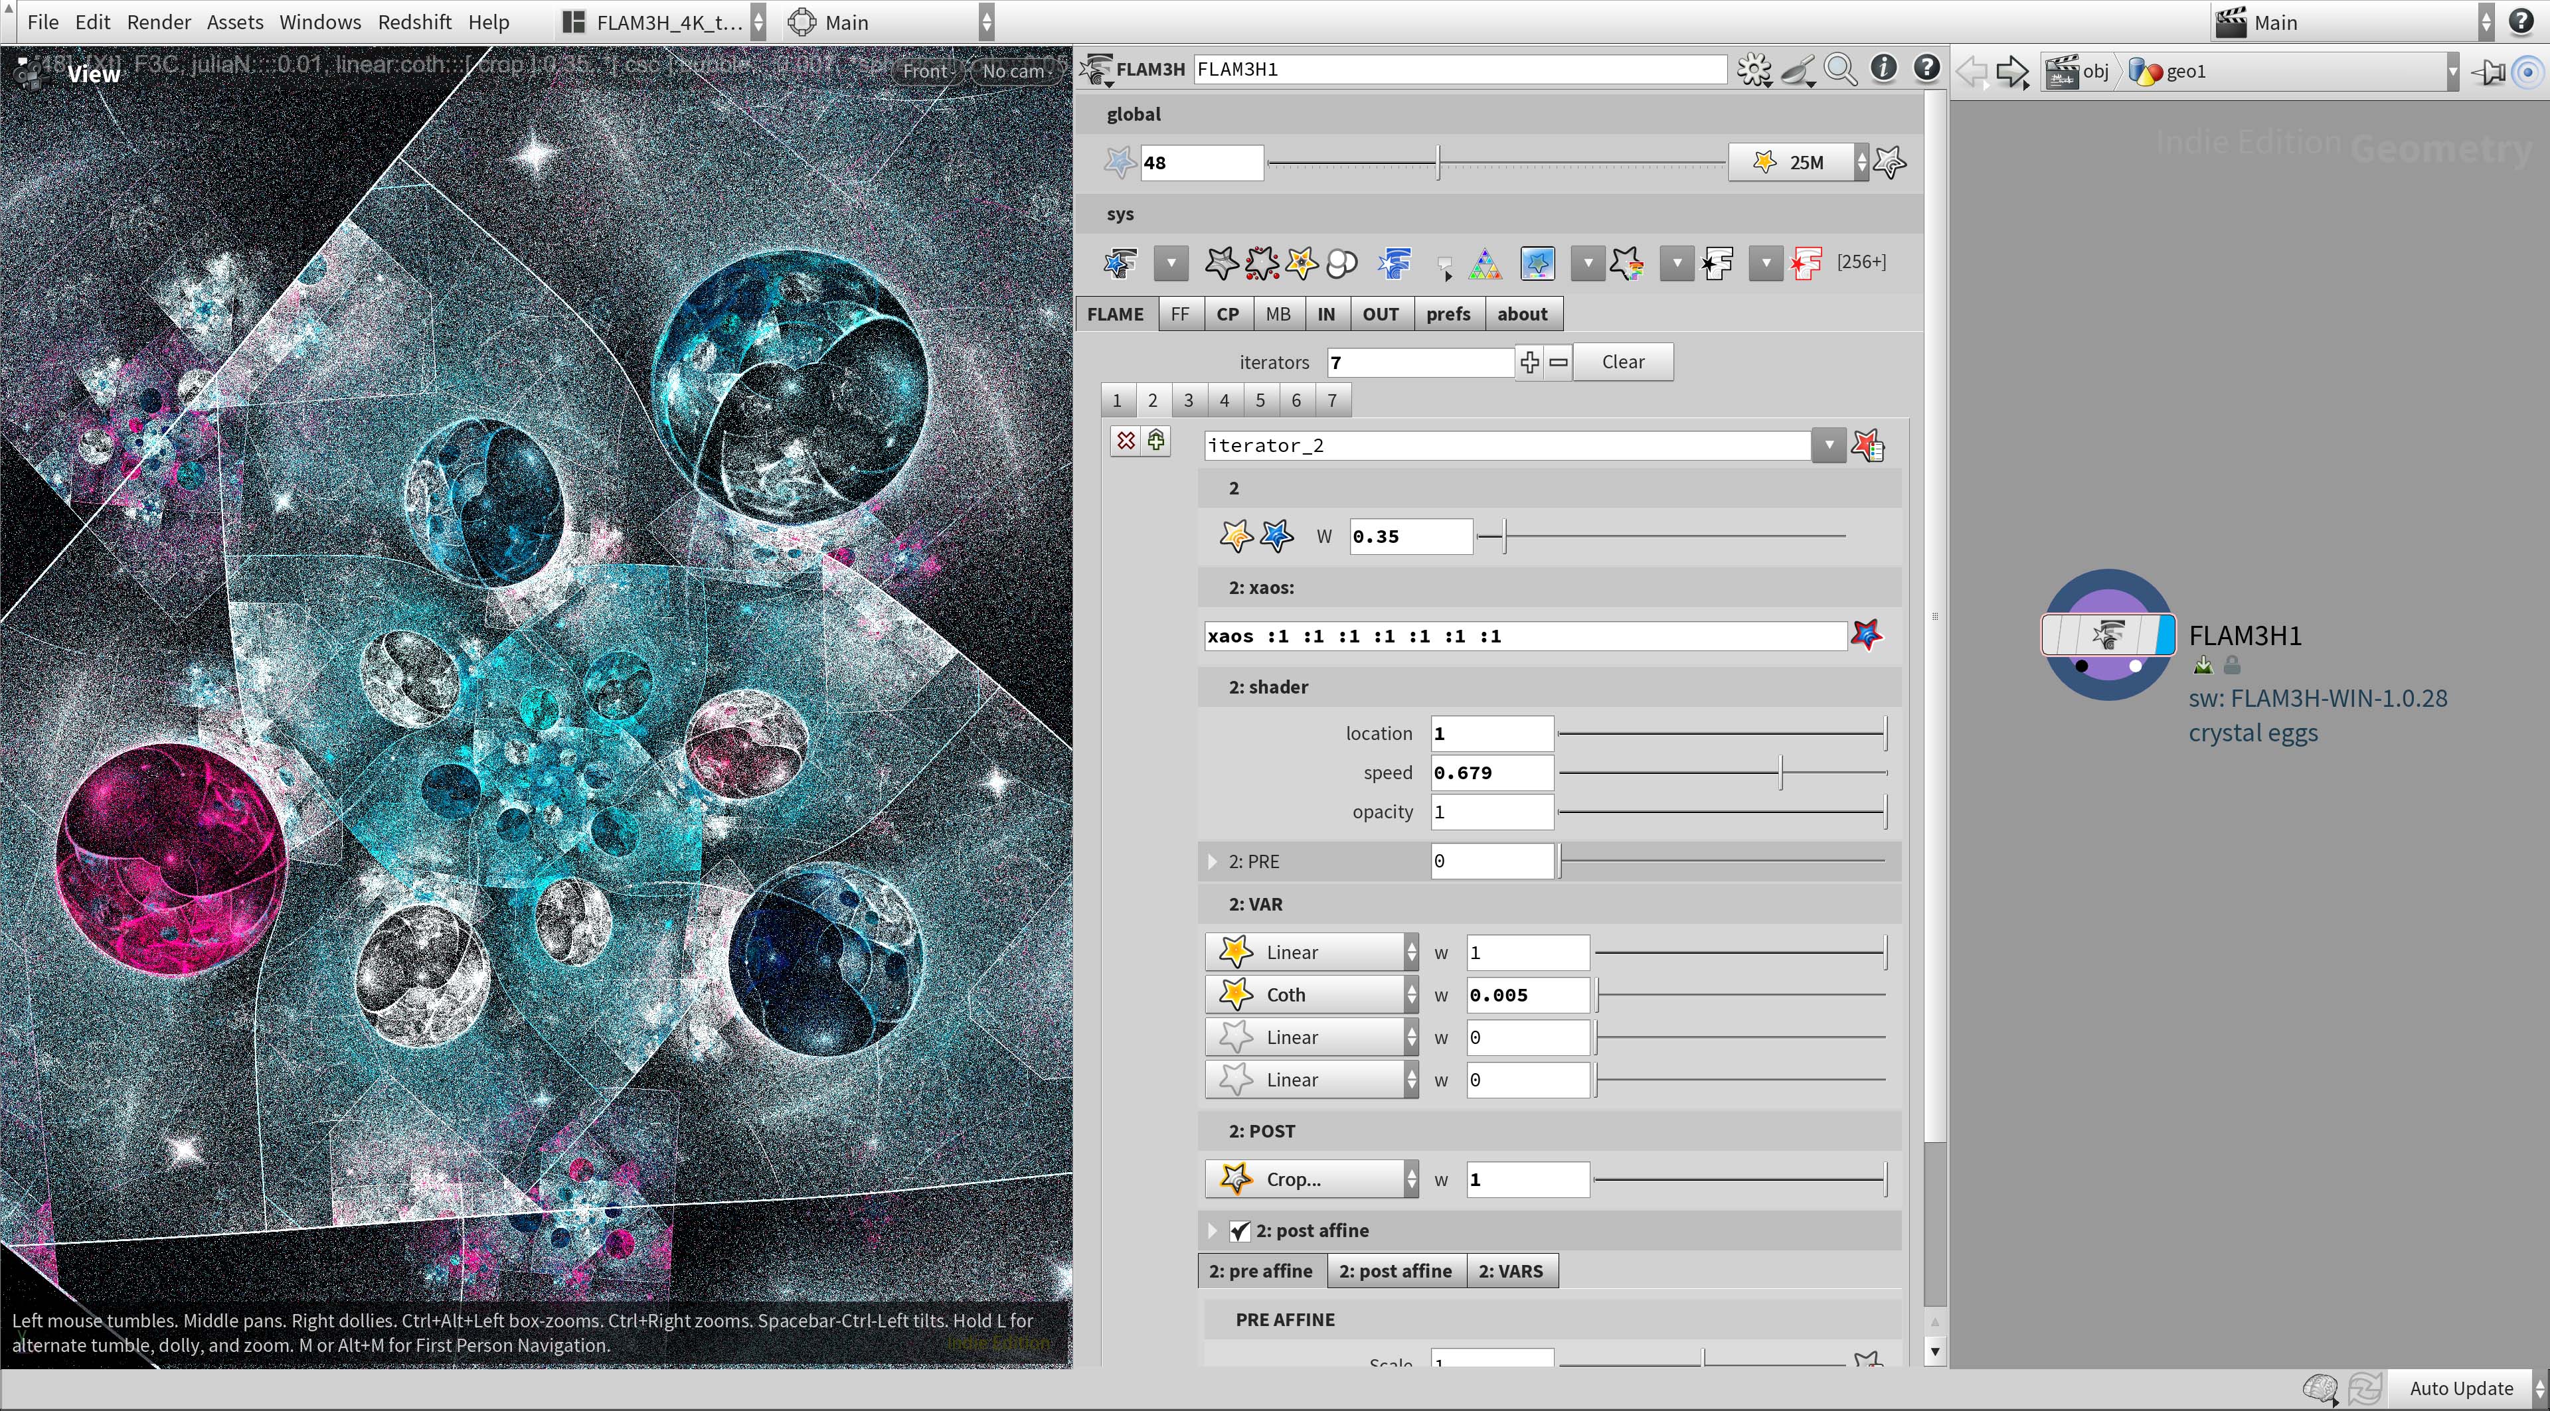Select the rainbow palette triangle icon in sys row
This screenshot has height=1411, width=2550.
(x=1485, y=263)
